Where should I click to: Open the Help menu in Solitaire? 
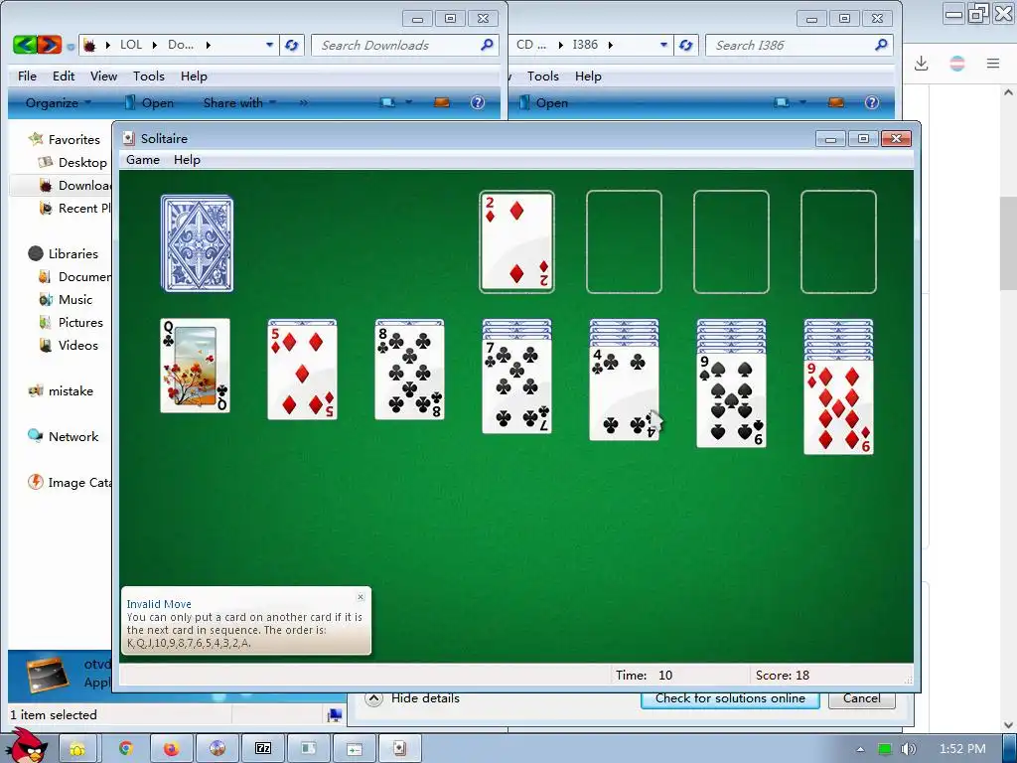[187, 160]
